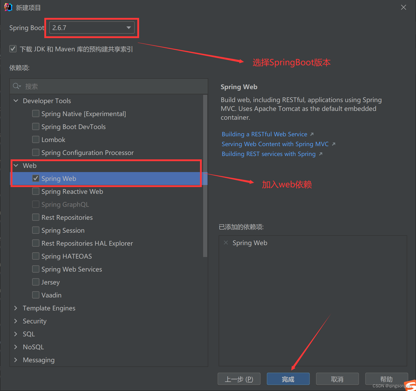416x391 pixels.
Task: Click the dependency list scrollbar
Action: click(x=205, y=176)
